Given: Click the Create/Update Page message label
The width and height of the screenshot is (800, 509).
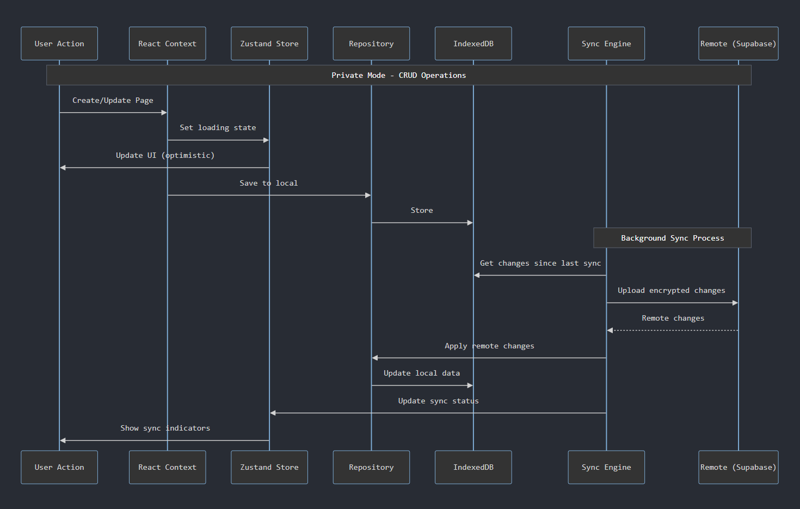Looking at the screenshot, I should click(x=113, y=100).
